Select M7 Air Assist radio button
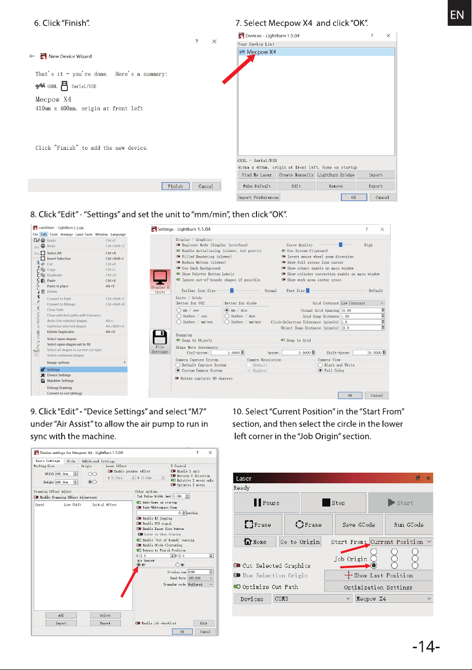This screenshot has width=472, height=670. (x=139, y=565)
